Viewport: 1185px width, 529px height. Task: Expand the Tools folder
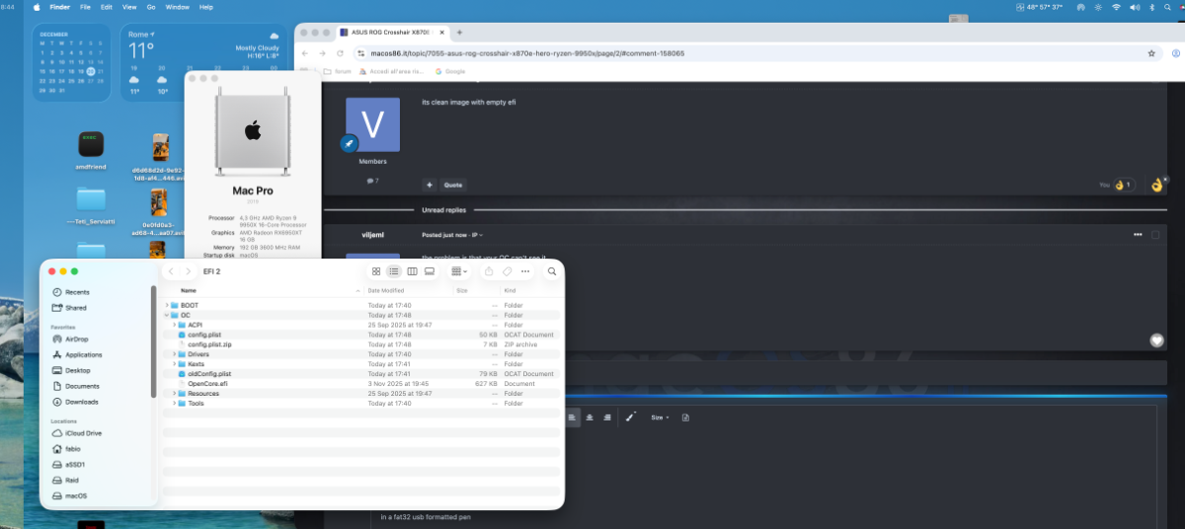[x=174, y=404]
